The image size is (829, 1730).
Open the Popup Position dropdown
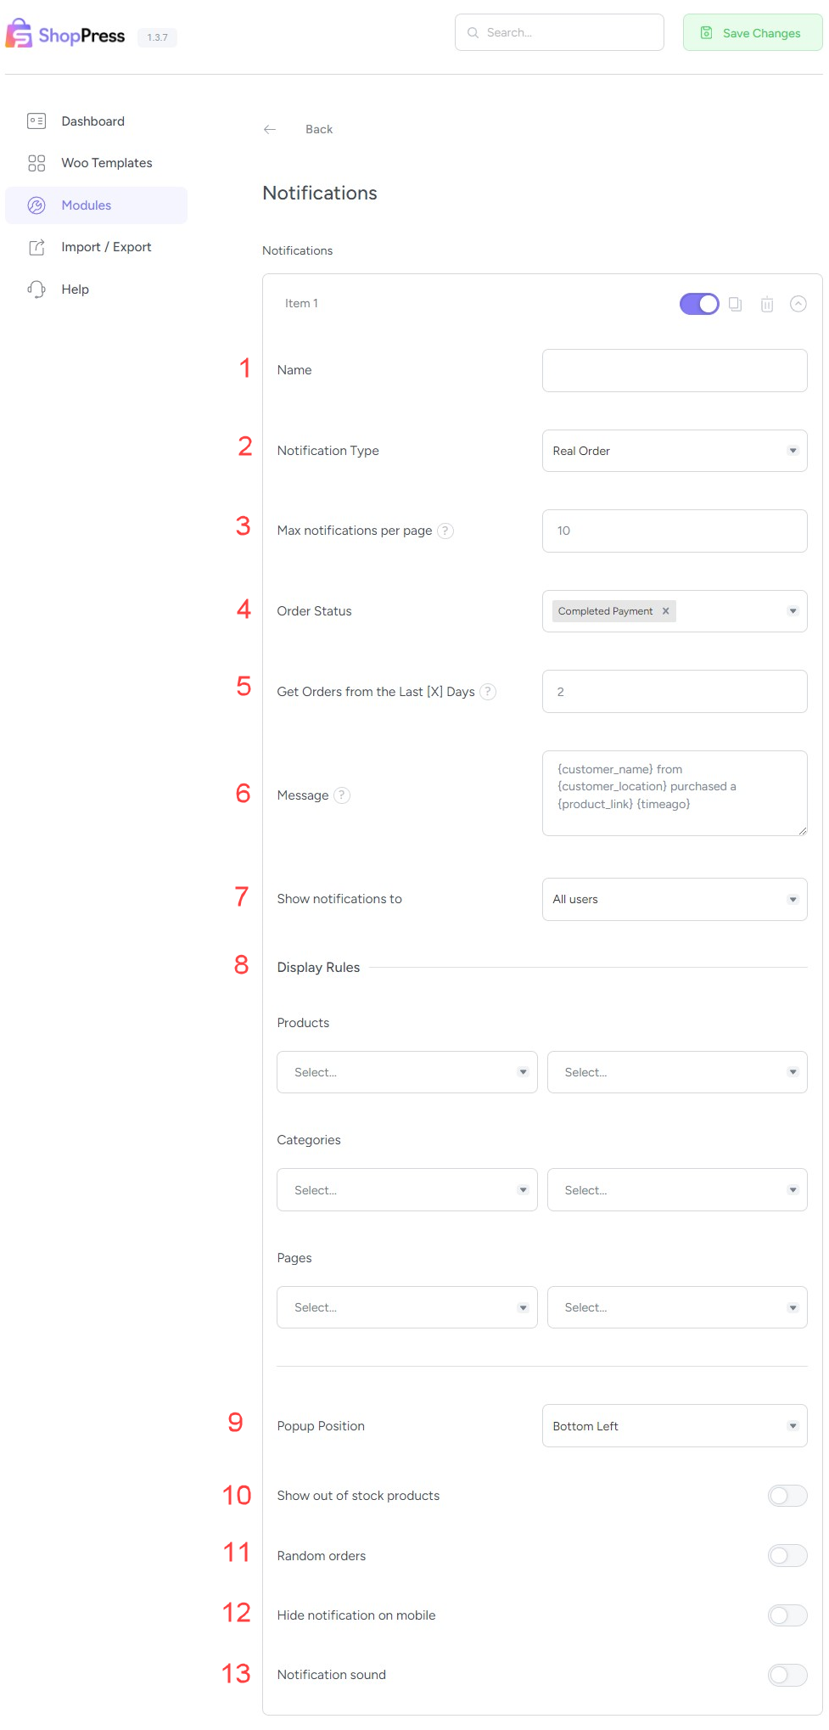tap(675, 1426)
